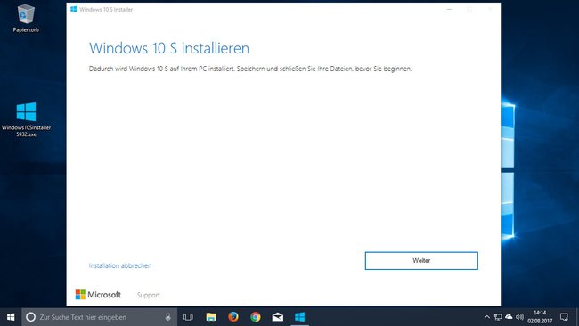The image size is (579, 326).
Task: Close the Windows 10 S Installer window
Action: (491, 9)
